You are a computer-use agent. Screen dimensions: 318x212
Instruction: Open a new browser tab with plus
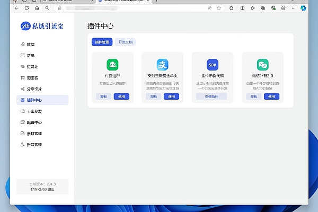(156, 1)
